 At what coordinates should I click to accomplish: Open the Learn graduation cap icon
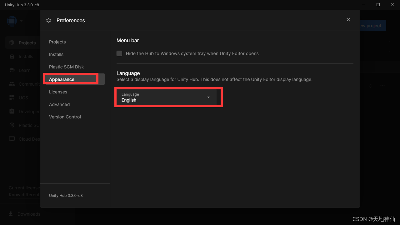click(x=12, y=70)
